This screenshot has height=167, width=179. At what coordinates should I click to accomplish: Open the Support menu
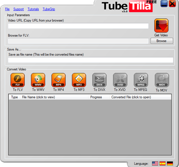pos(19,9)
